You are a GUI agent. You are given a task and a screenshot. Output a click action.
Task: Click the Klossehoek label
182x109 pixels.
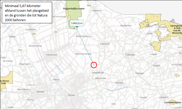101,78
